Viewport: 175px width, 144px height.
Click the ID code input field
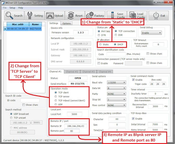[x=30, y=100]
